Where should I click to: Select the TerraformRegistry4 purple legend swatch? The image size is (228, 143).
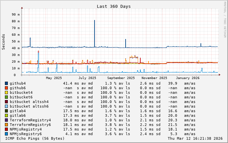[x=6, y=120]
